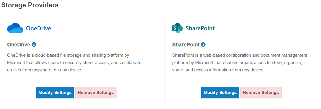Modify Settings for the OneDrive provider
The width and height of the screenshot is (321, 109).
click(x=55, y=93)
